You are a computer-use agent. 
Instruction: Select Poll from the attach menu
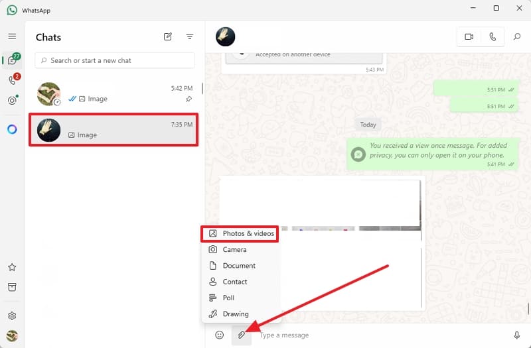coord(228,298)
